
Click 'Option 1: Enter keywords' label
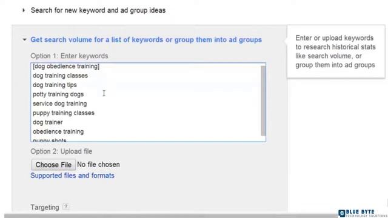pyautogui.click(x=69, y=56)
